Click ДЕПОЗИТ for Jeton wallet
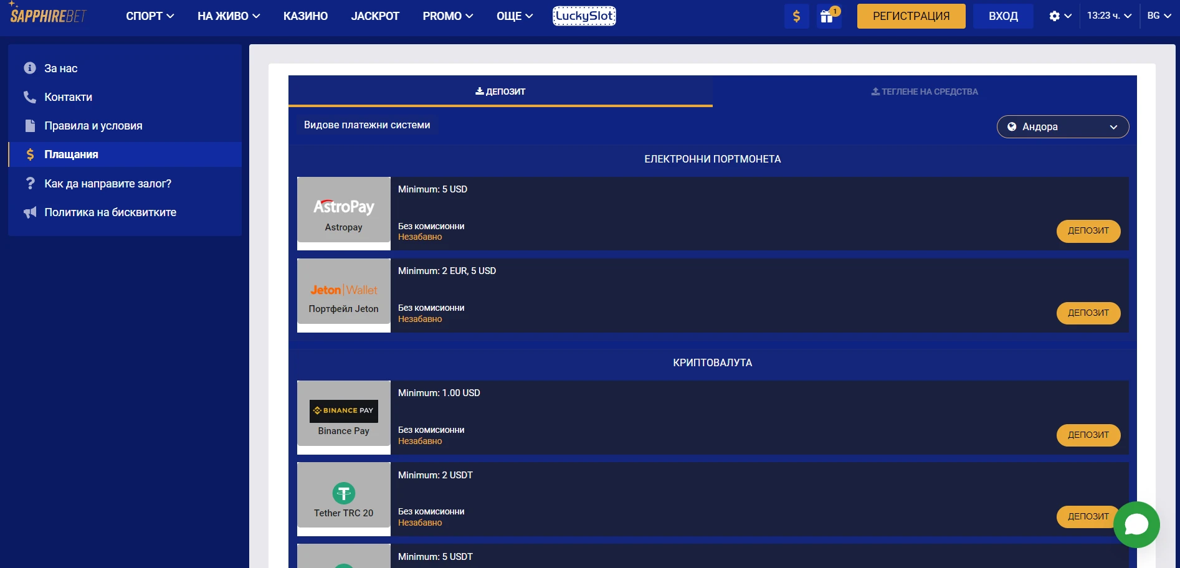 click(x=1088, y=313)
